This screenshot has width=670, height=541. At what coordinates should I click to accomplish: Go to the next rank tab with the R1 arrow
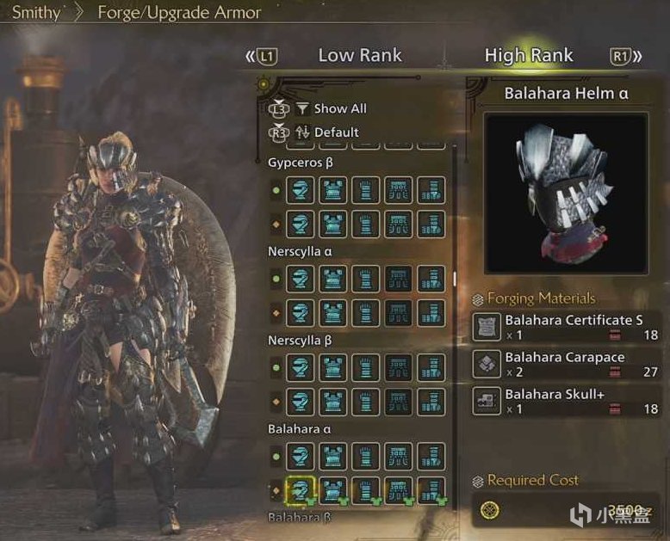point(625,56)
